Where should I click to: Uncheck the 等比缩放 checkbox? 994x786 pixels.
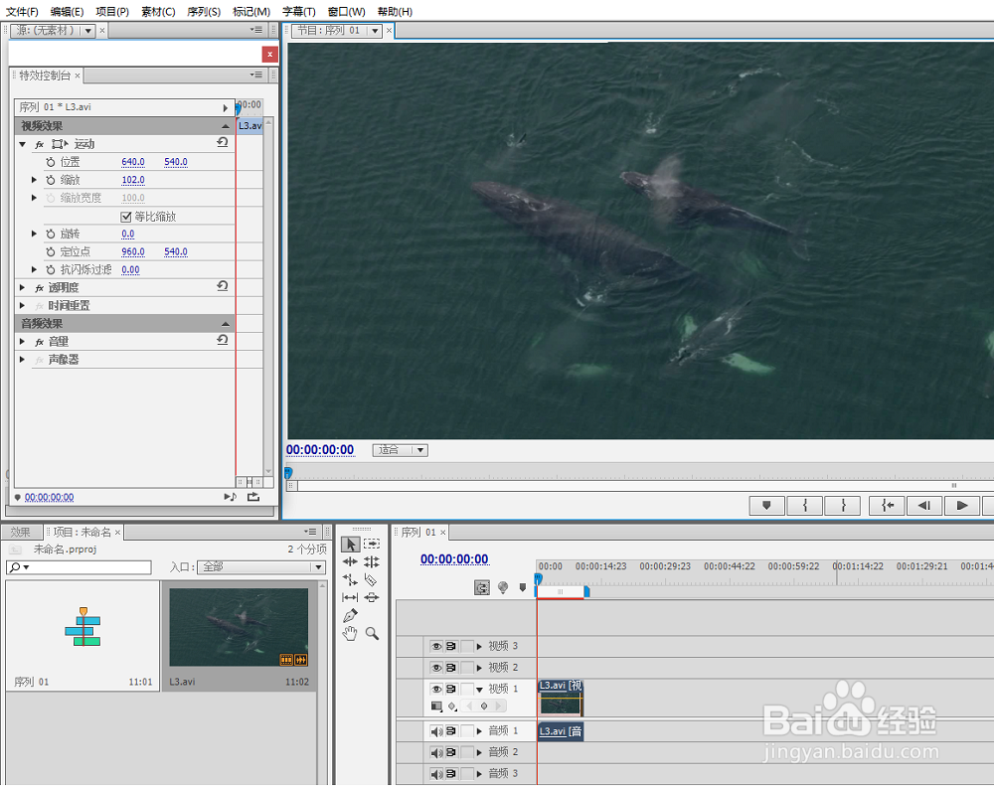pos(125,217)
